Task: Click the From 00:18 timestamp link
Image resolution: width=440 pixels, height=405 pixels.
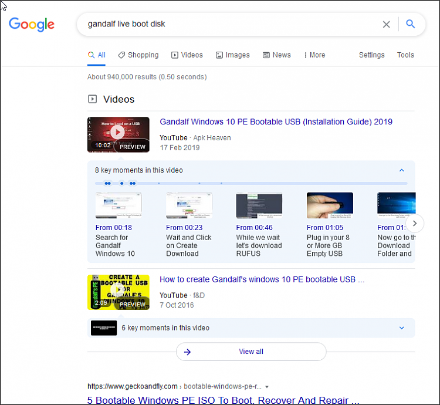Action: click(x=114, y=228)
